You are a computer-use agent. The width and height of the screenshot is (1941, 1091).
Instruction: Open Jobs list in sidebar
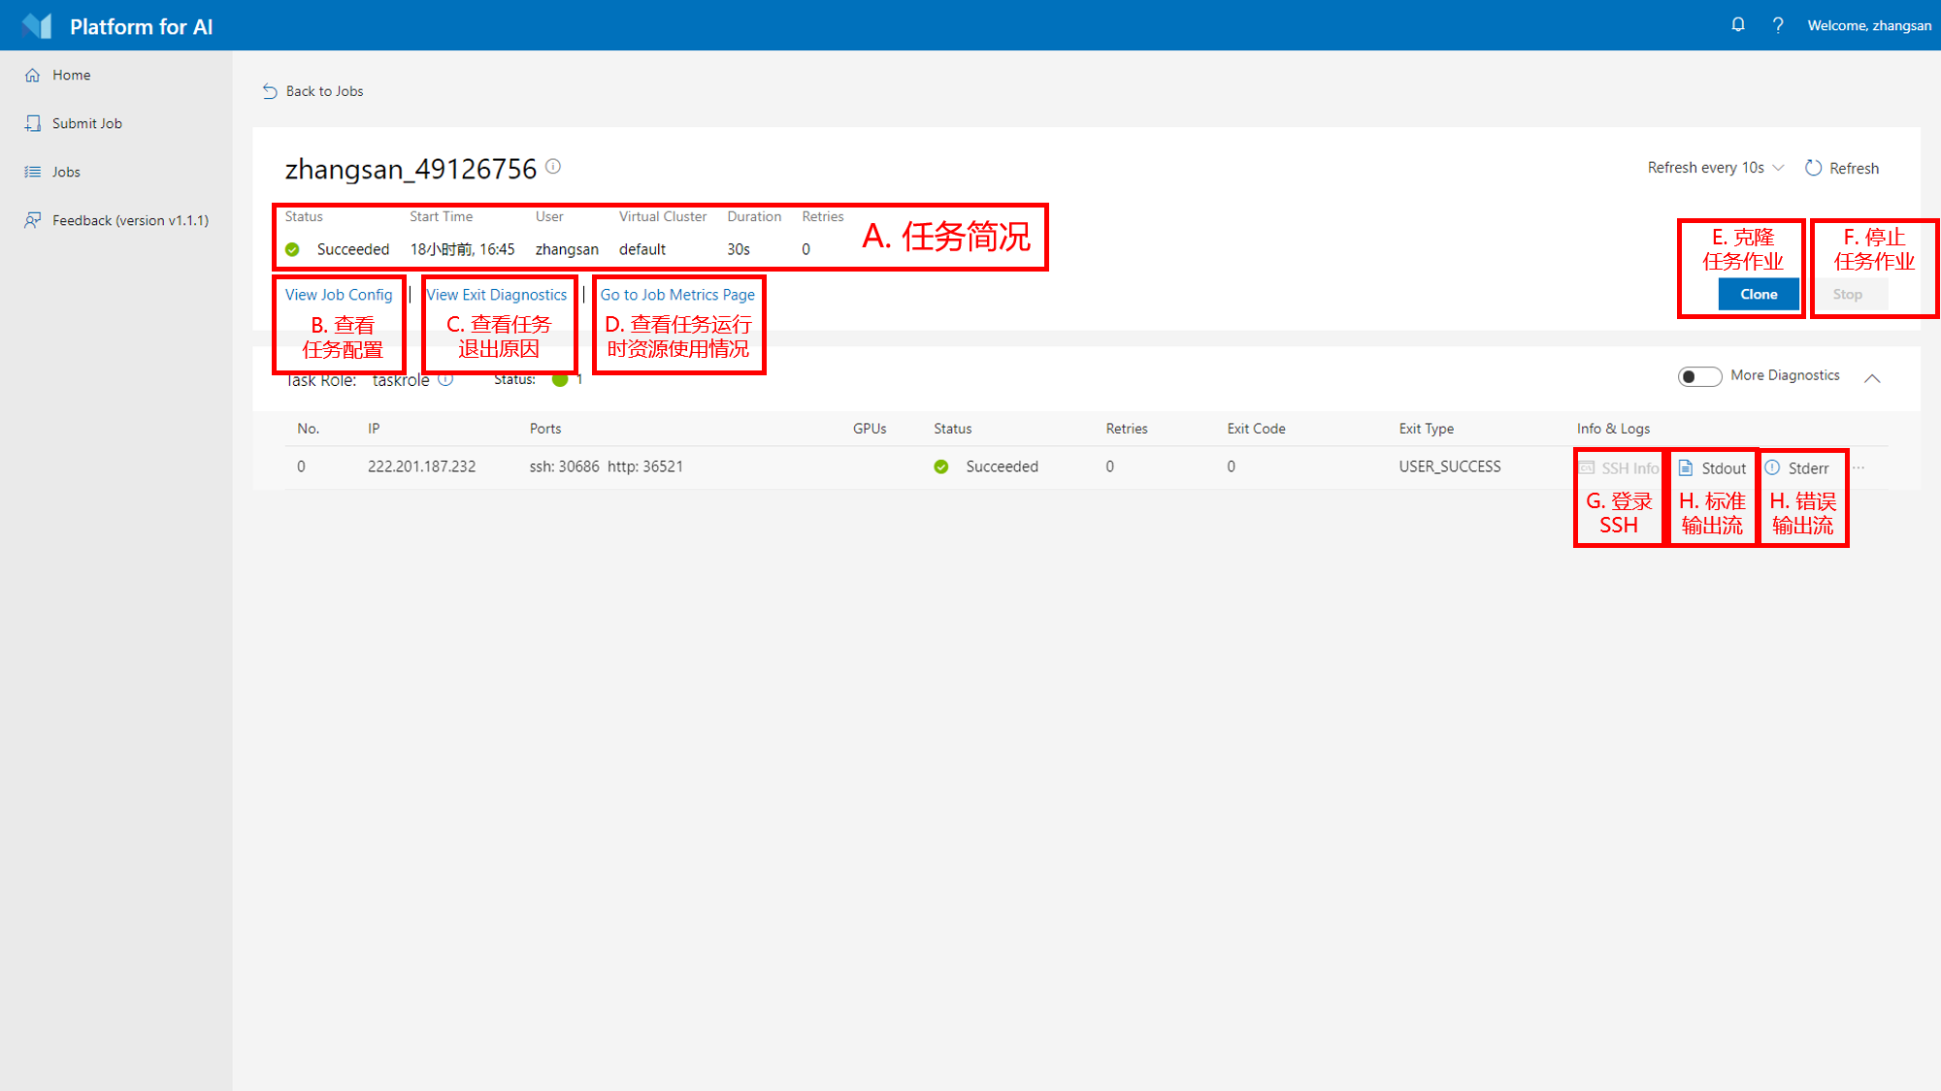tap(66, 172)
